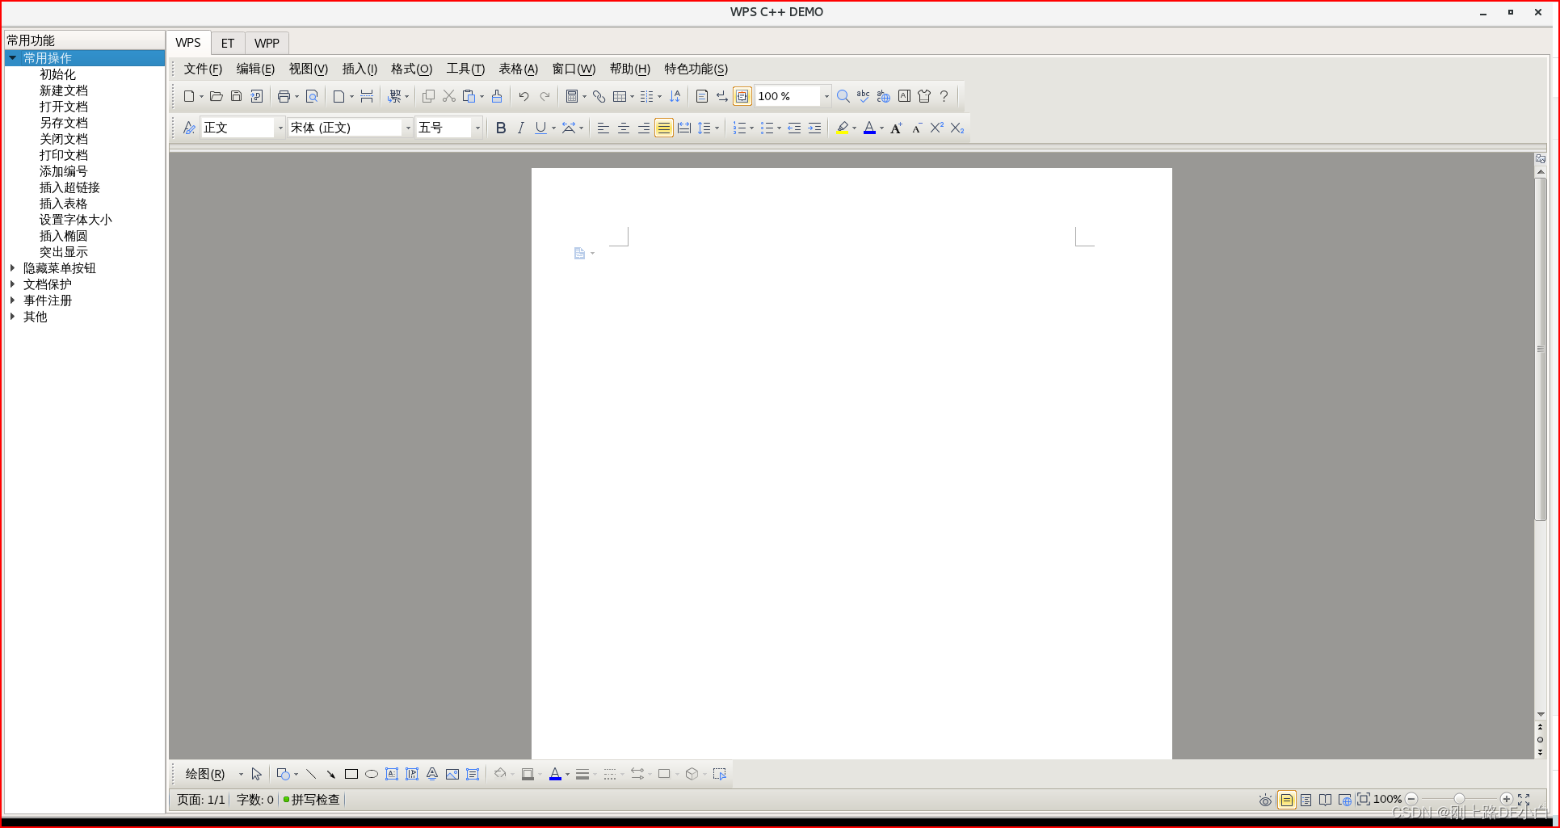Click the Help question mark icon

[x=944, y=96]
